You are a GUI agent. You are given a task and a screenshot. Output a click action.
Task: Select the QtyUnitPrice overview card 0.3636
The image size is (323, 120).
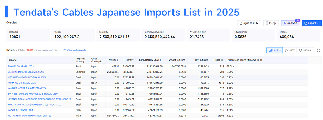[x=253, y=35]
